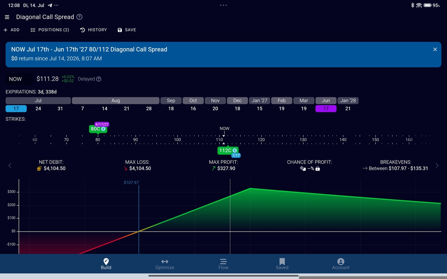Save the current strategy

[127, 30]
